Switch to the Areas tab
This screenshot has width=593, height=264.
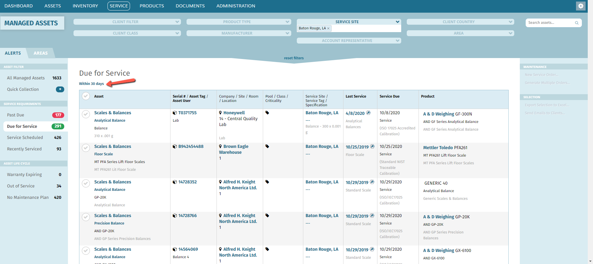[40, 53]
